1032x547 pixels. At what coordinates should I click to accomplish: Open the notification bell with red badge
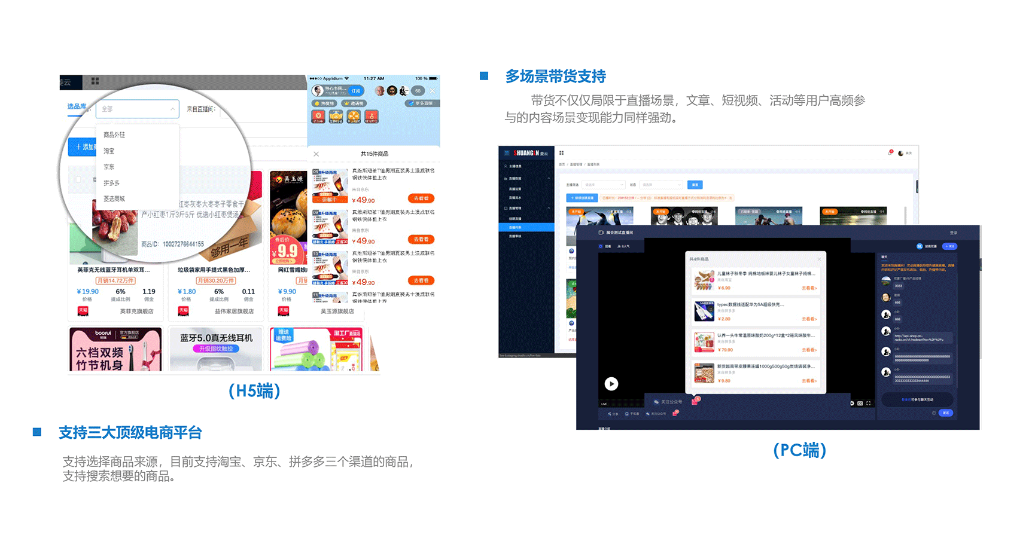890,153
